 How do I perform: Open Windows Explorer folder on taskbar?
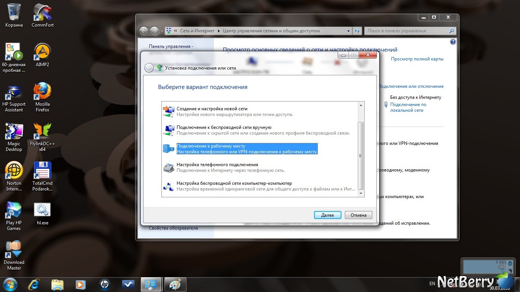57,284
